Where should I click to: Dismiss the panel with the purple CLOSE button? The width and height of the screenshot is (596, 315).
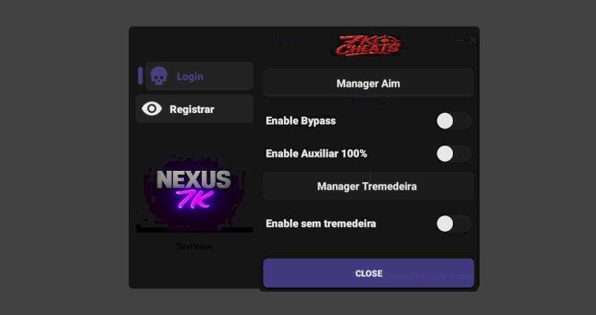pyautogui.click(x=368, y=273)
